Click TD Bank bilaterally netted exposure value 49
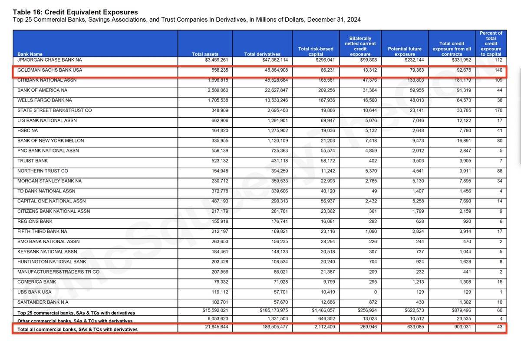Image resolution: width=521 pixels, height=341 pixels. click(x=373, y=191)
